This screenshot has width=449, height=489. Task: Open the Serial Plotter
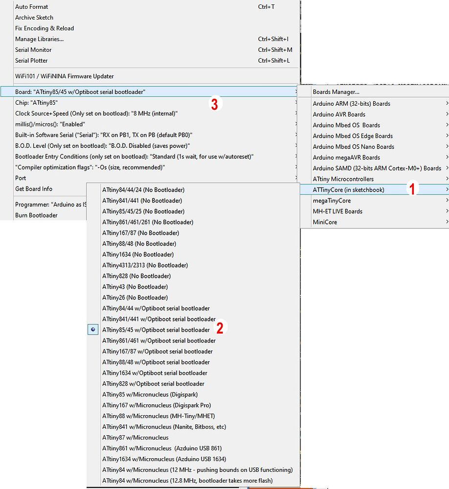point(31,60)
